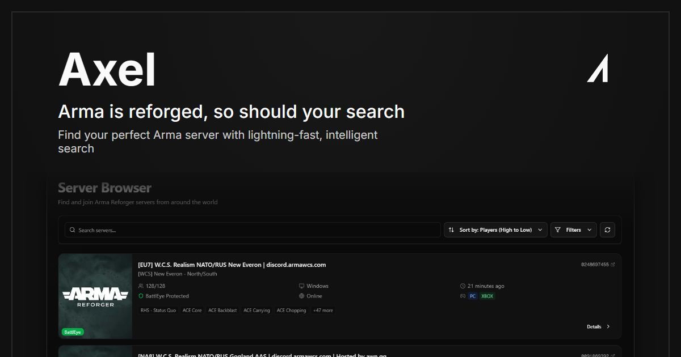681x357 pixels.
Task: Expand the Filters dropdown
Action: coord(573,229)
